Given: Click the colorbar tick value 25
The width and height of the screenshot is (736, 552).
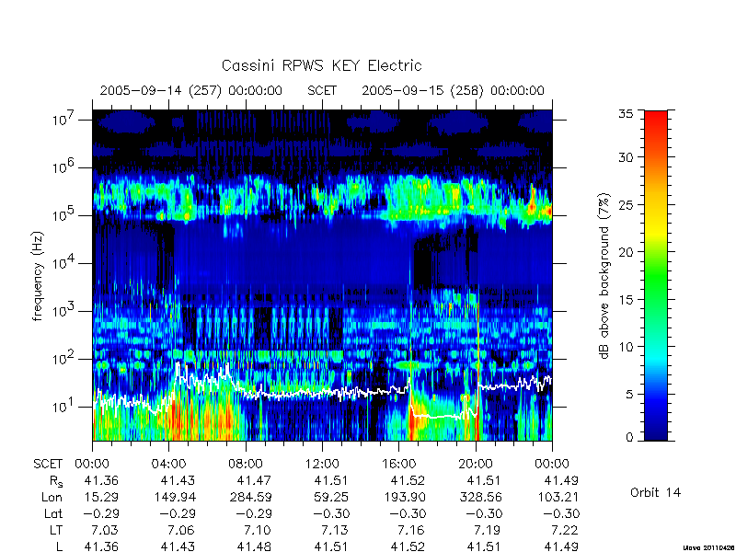Looking at the screenshot, I should pyautogui.click(x=626, y=204).
